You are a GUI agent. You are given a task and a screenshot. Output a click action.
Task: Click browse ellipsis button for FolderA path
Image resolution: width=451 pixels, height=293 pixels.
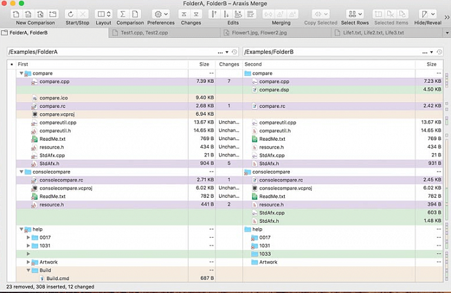pyautogui.click(x=220, y=52)
